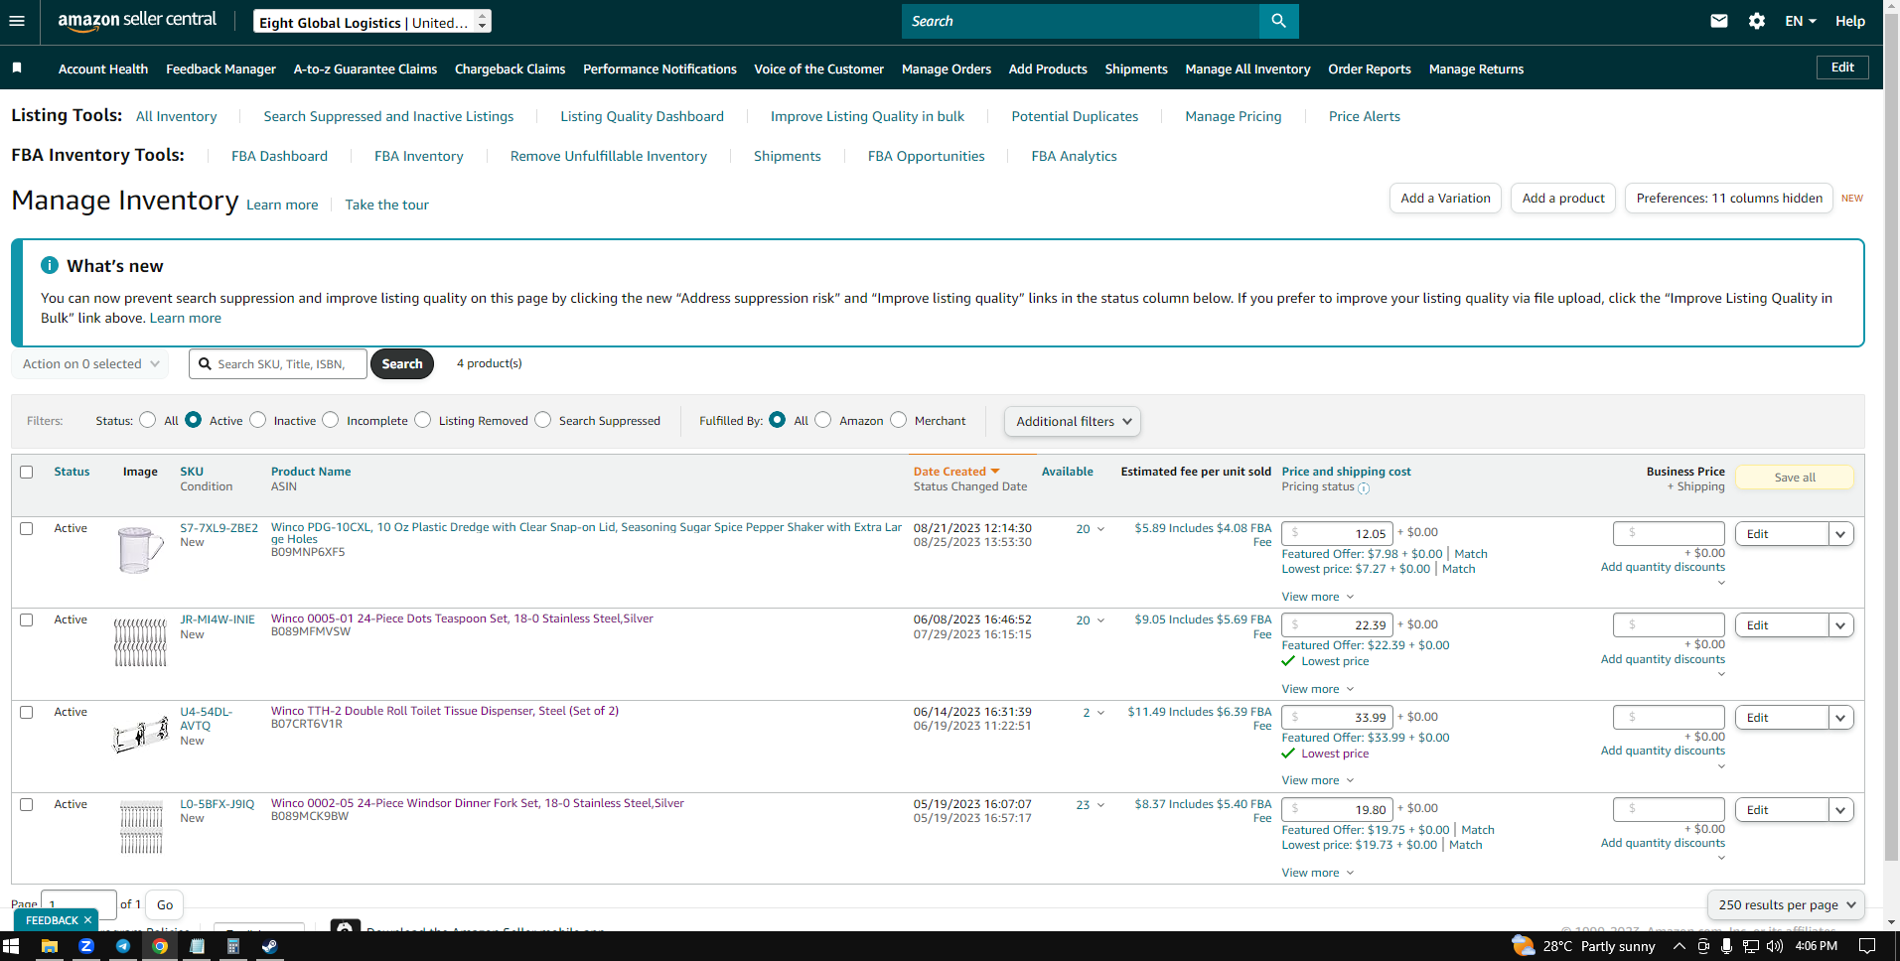Click the What's new info icon
The height and width of the screenshot is (961, 1900).
click(50, 265)
